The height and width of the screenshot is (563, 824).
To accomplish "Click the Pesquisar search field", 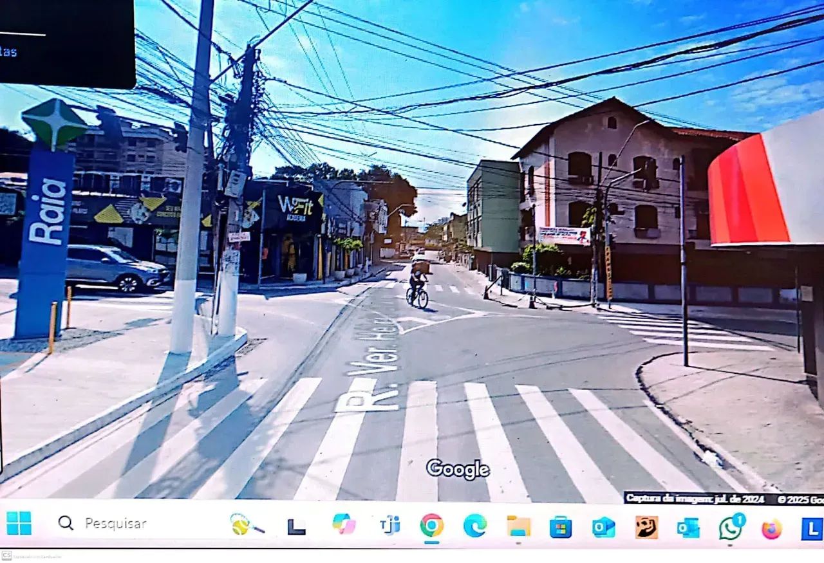I will point(115,523).
